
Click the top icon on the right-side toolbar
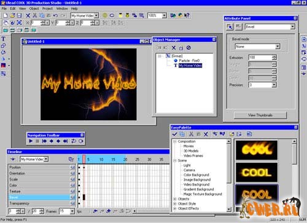(304, 39)
